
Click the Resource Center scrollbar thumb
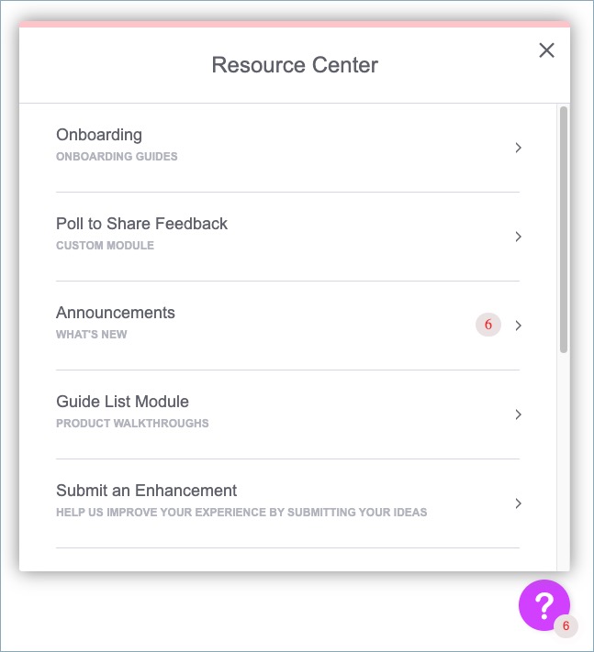[x=564, y=229]
